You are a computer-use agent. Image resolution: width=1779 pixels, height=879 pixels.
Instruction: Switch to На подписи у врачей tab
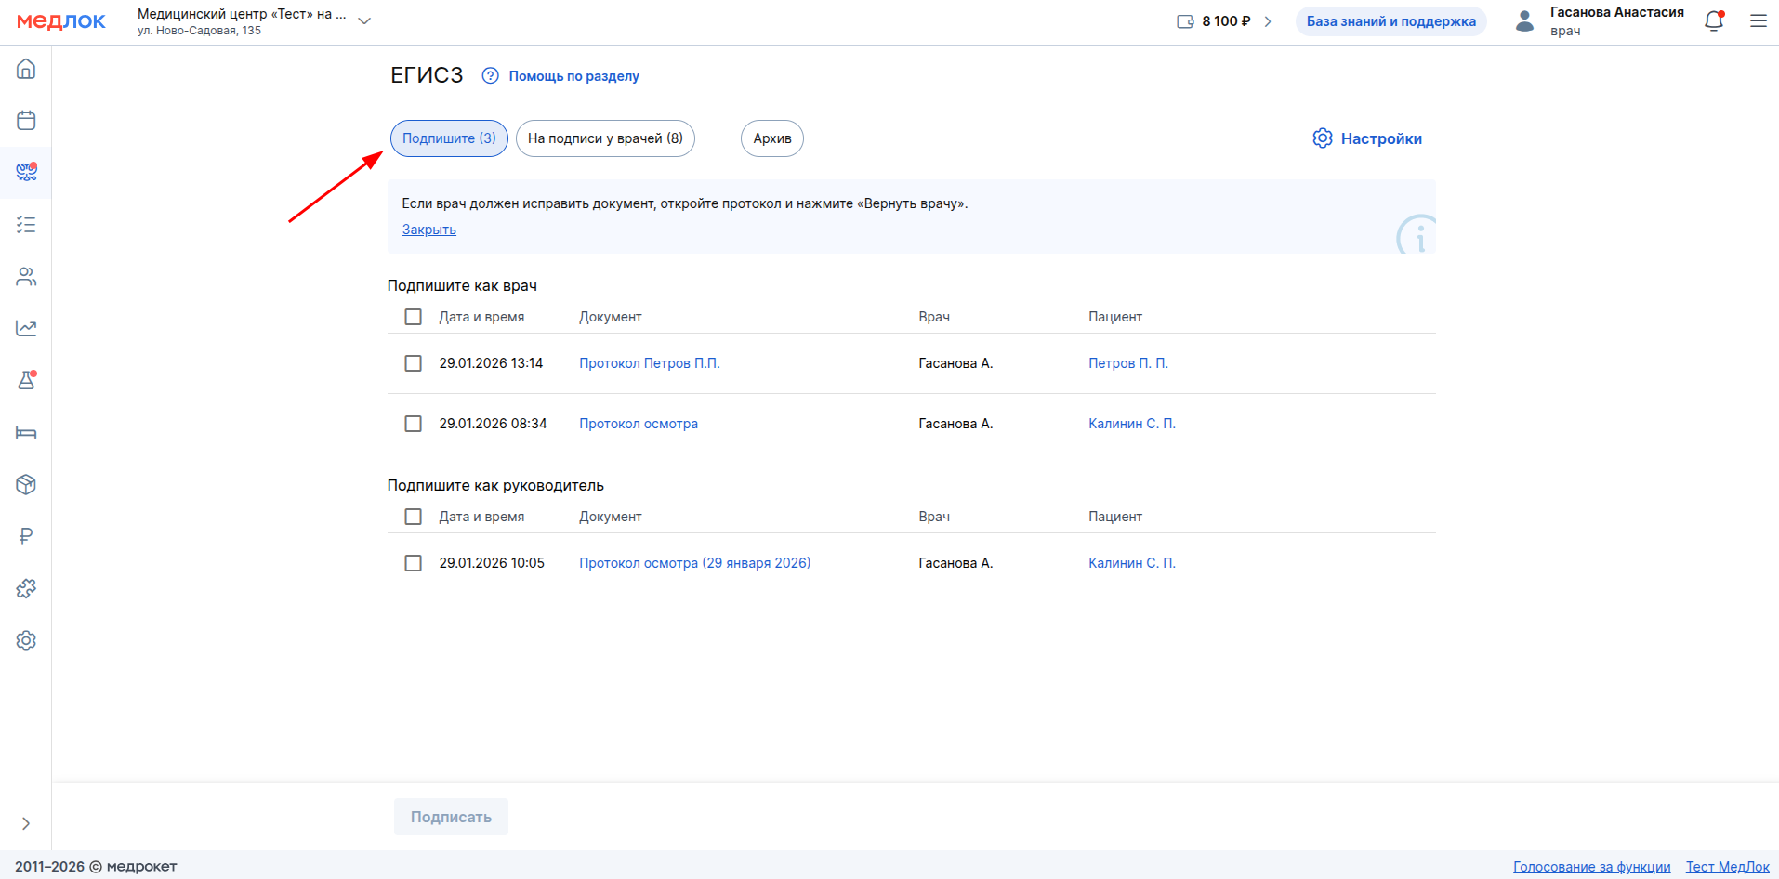[605, 138]
